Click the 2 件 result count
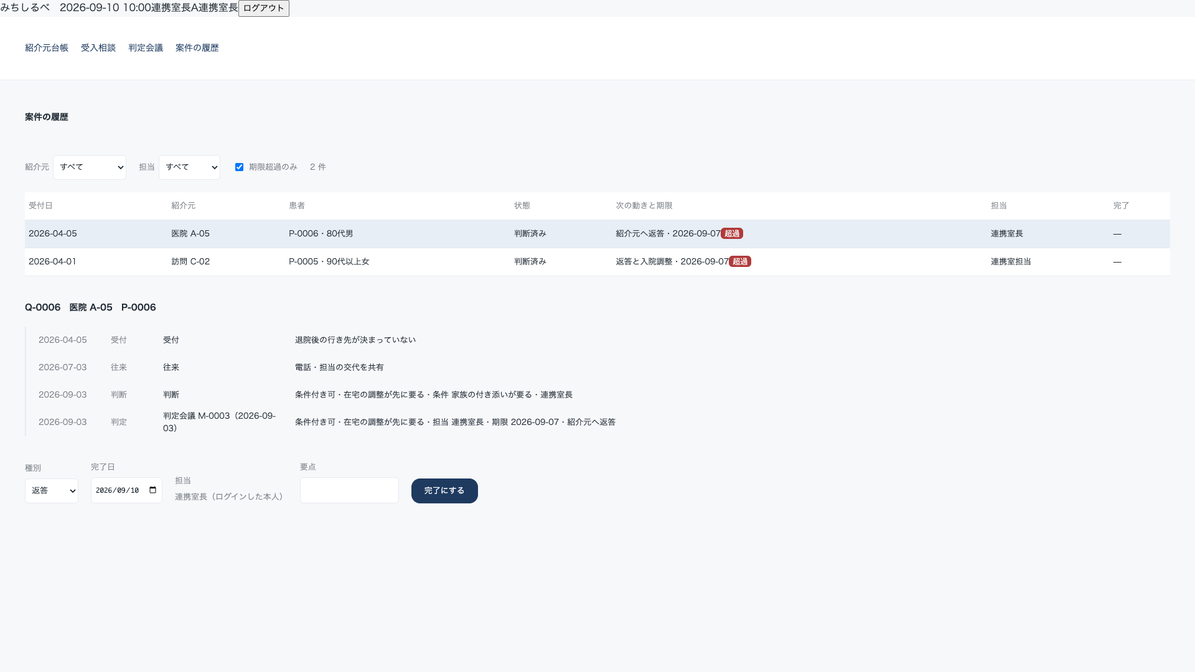The width and height of the screenshot is (1195, 672). (318, 167)
